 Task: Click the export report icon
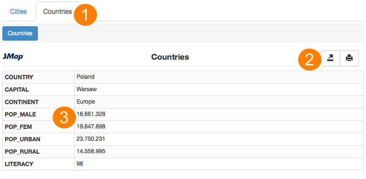330,58
